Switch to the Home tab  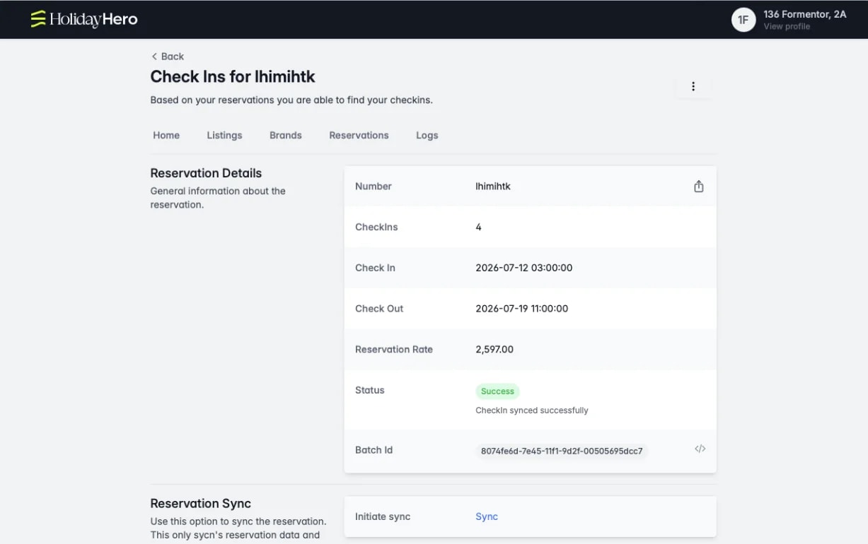pos(166,135)
